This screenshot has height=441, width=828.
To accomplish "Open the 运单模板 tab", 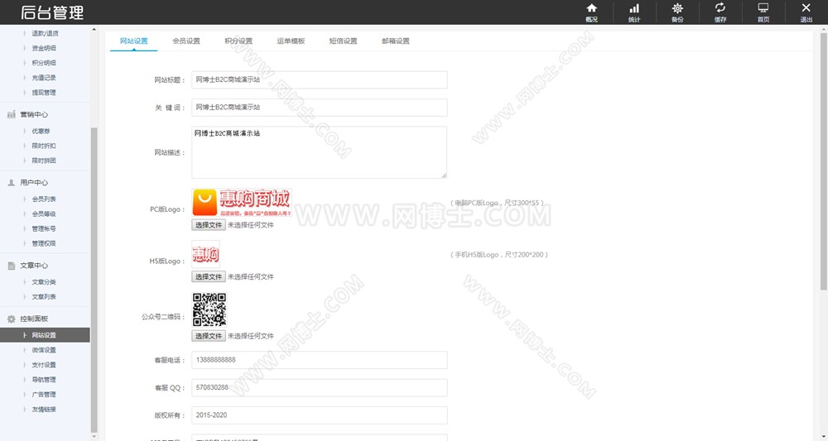I will pyautogui.click(x=291, y=41).
